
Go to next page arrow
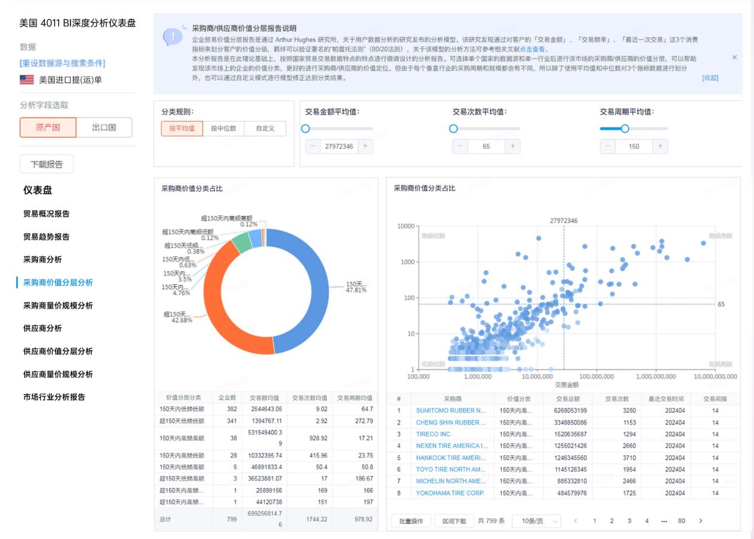coord(701,521)
